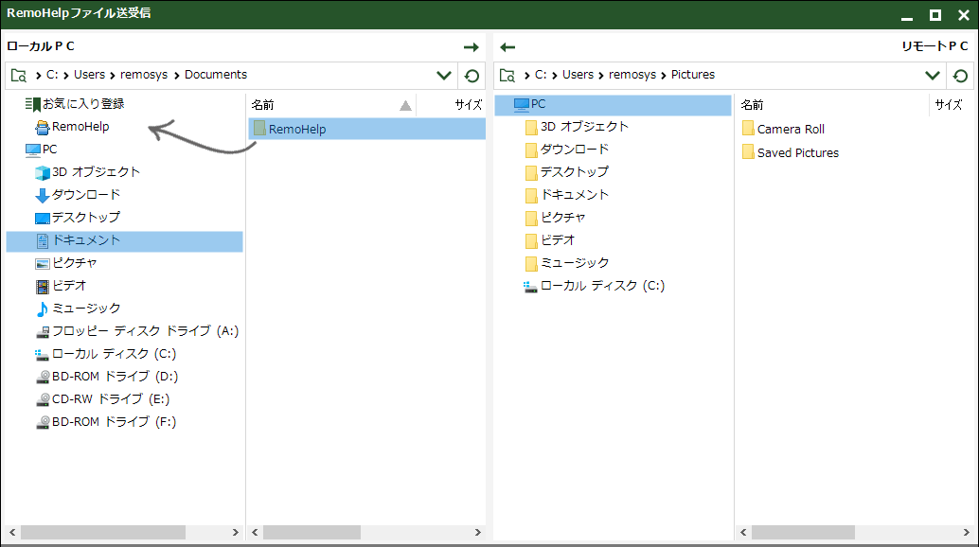Click remosys in remote path breadcrumb

(632, 75)
